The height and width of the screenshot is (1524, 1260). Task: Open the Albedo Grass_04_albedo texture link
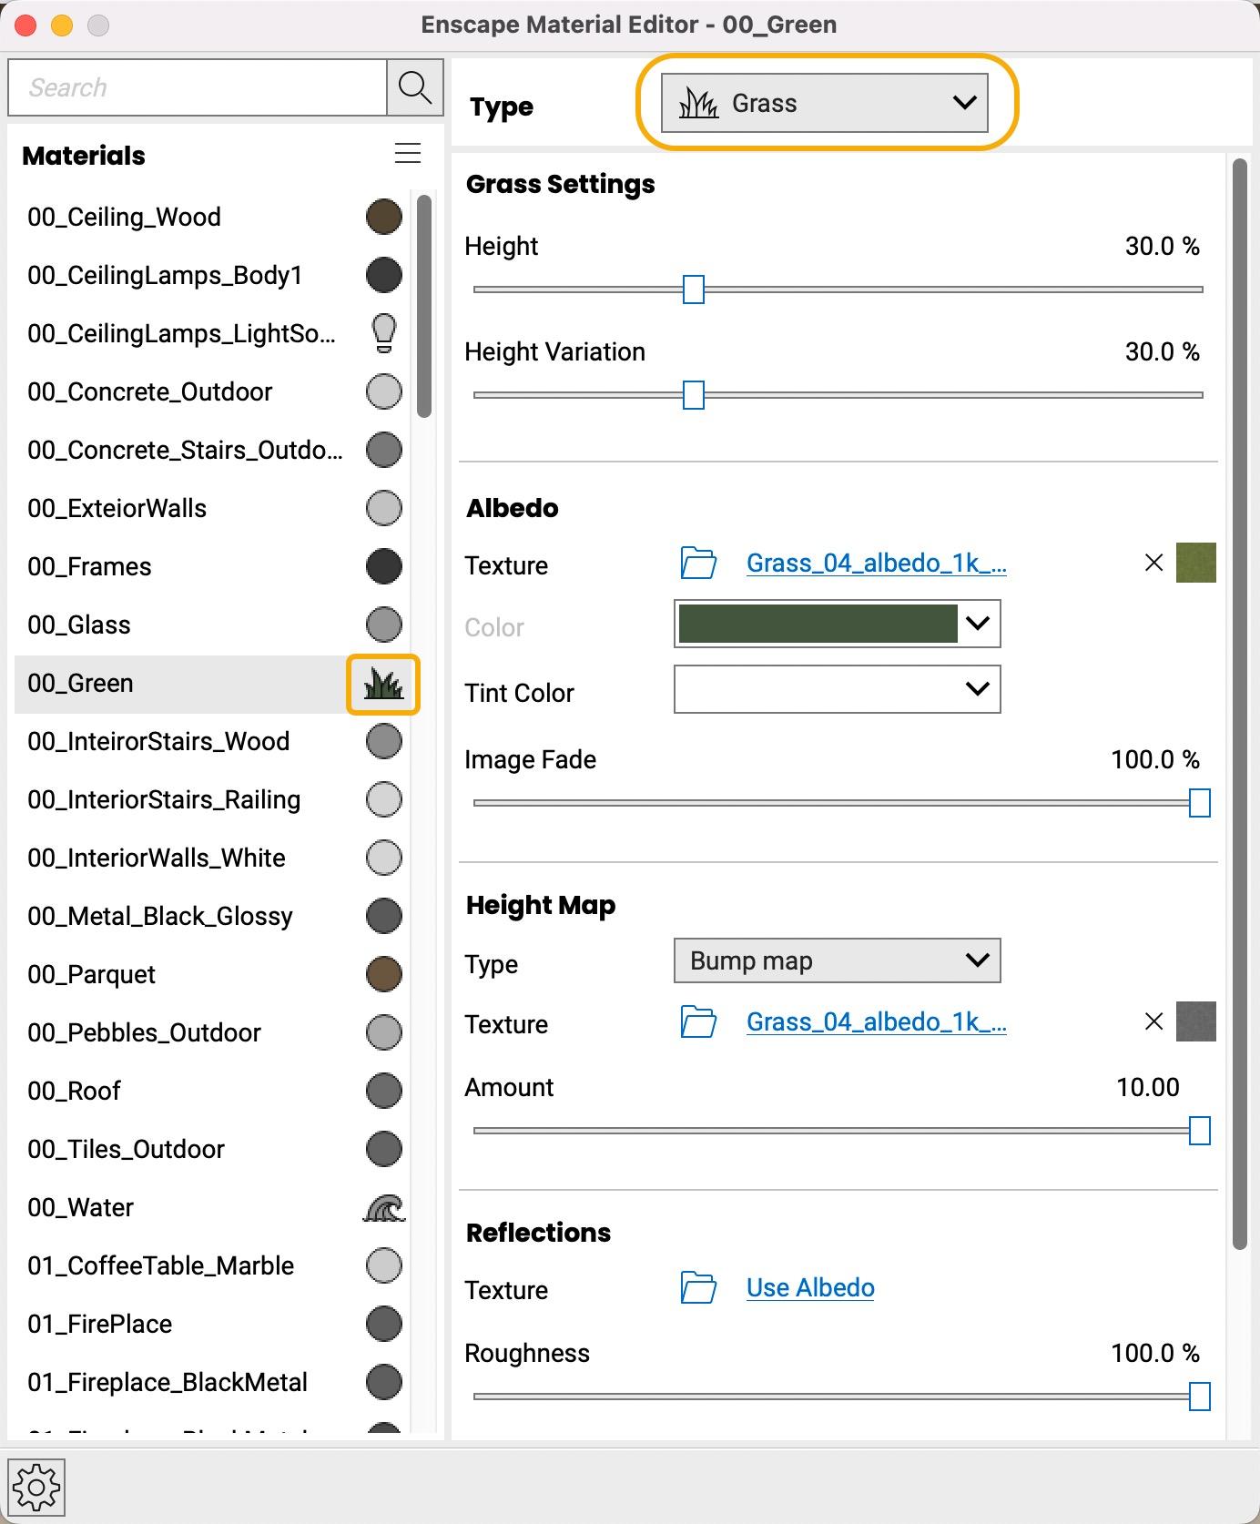point(876,564)
